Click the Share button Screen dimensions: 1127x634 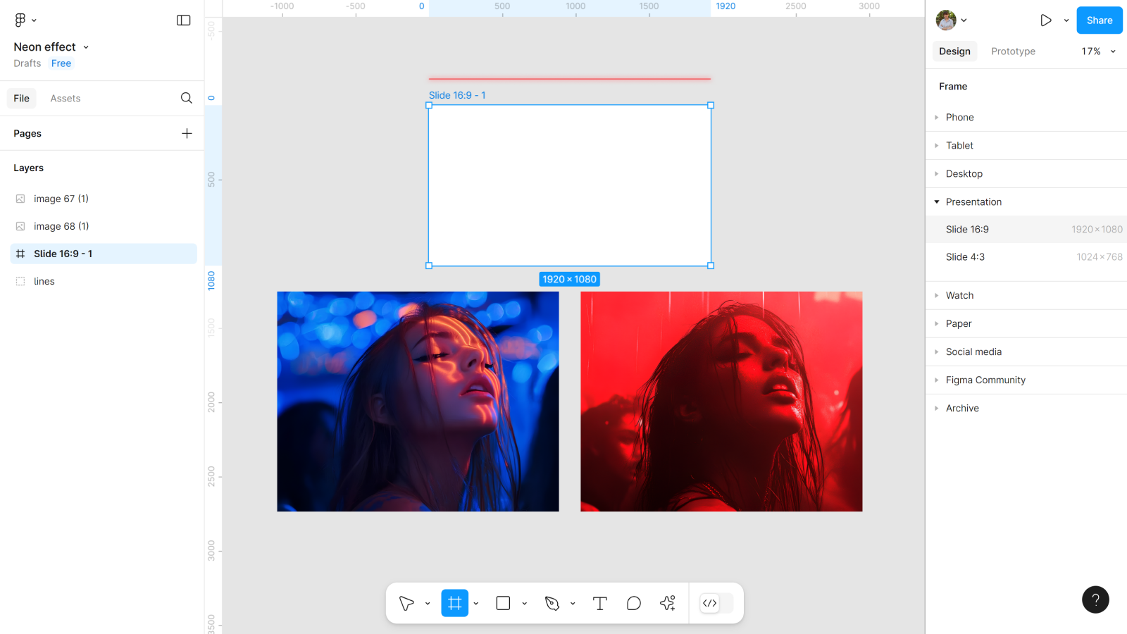coord(1099,20)
